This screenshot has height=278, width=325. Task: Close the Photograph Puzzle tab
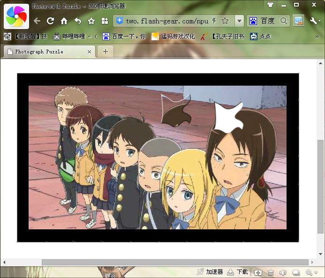89,51
